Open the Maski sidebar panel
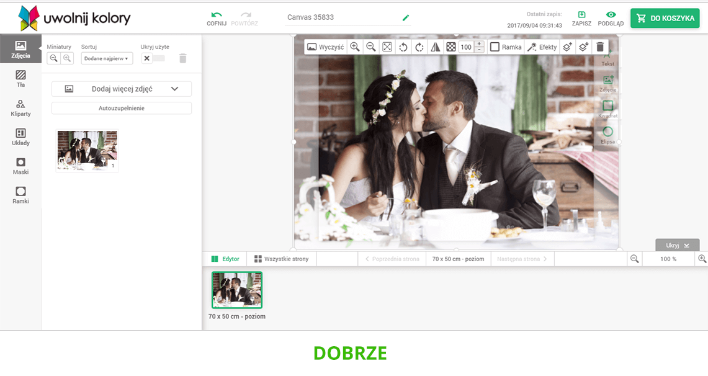Image resolution: width=708 pixels, height=376 pixels. pos(20,166)
